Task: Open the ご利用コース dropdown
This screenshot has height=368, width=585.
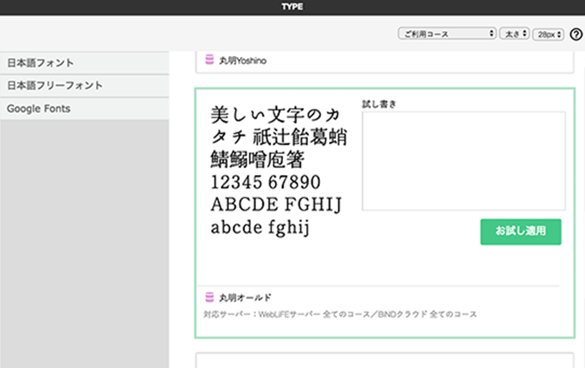Action: click(x=446, y=33)
